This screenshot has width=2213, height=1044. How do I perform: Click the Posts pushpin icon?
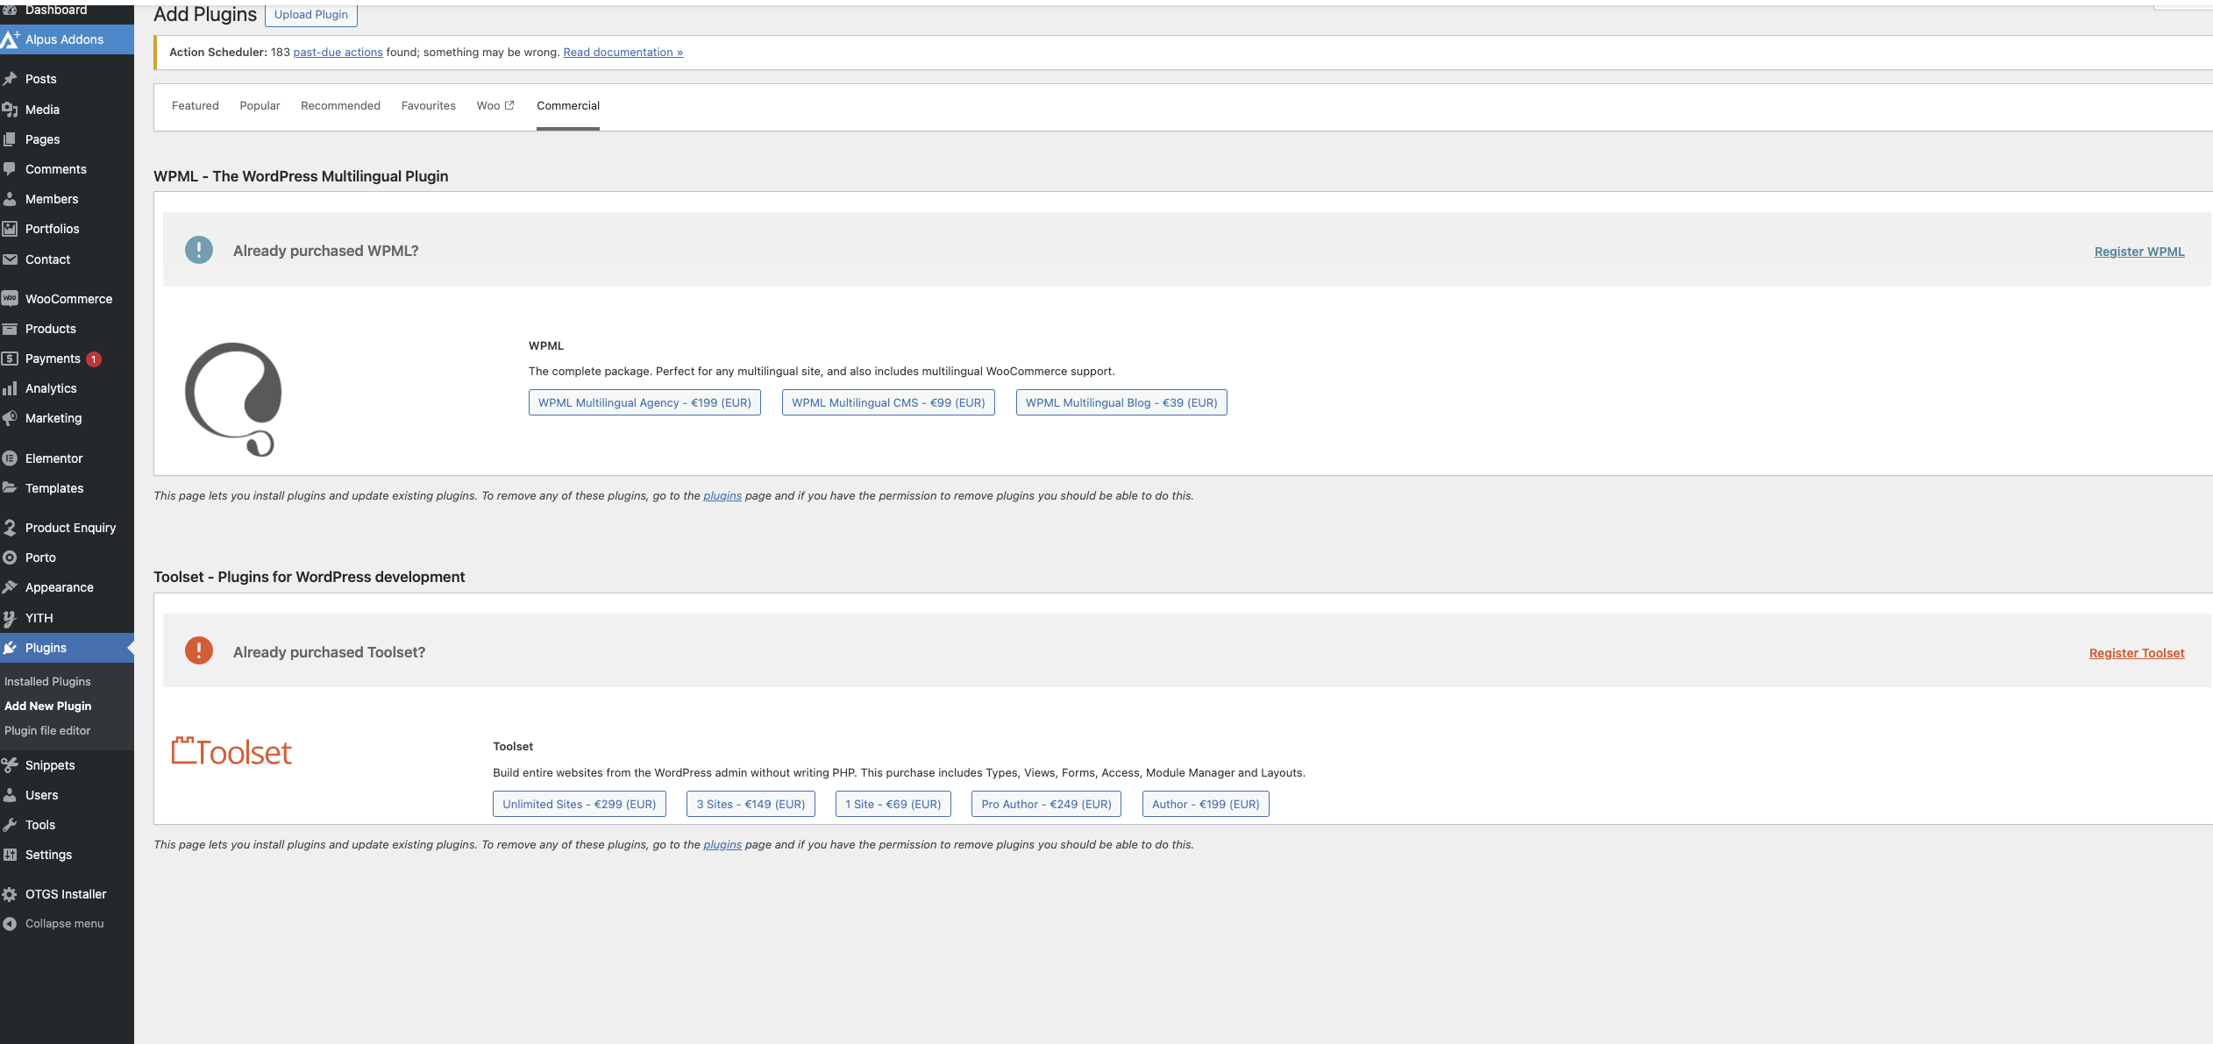coord(11,79)
